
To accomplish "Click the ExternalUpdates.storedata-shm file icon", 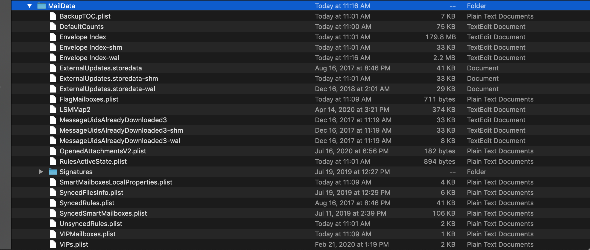I will coord(53,78).
